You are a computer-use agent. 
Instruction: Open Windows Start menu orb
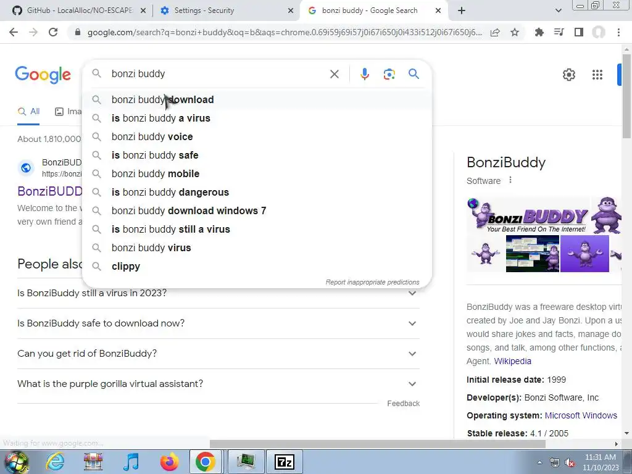click(x=16, y=462)
